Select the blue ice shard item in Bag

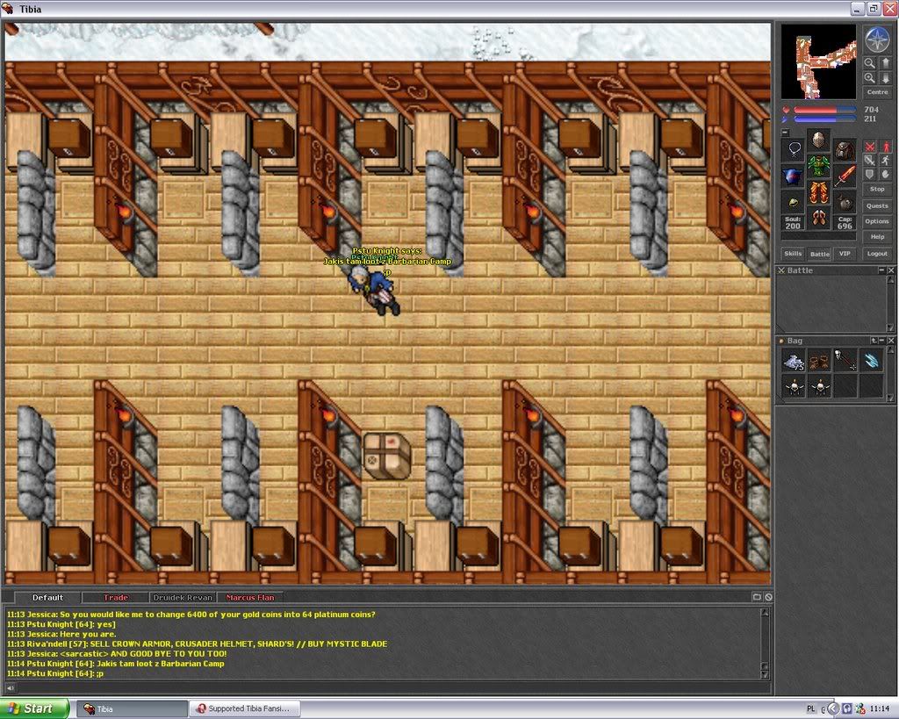click(x=870, y=361)
